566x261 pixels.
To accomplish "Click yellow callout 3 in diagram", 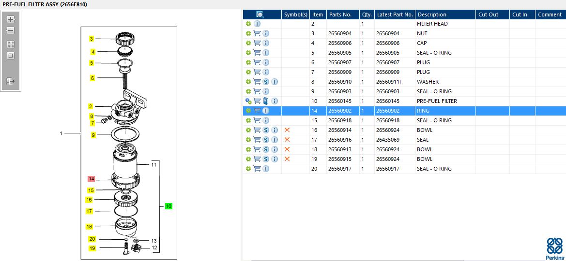I will [x=91, y=39].
